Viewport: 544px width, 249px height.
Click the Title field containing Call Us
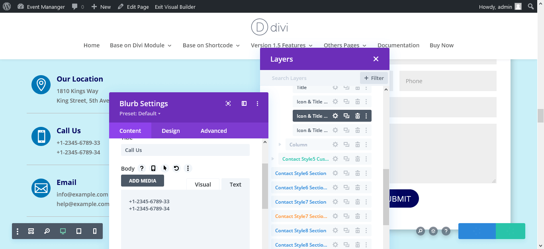tap(185, 150)
